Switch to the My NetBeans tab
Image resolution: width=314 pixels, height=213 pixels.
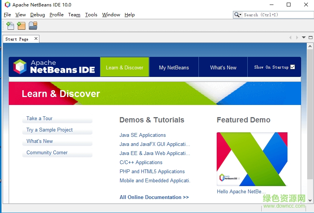coord(174,67)
